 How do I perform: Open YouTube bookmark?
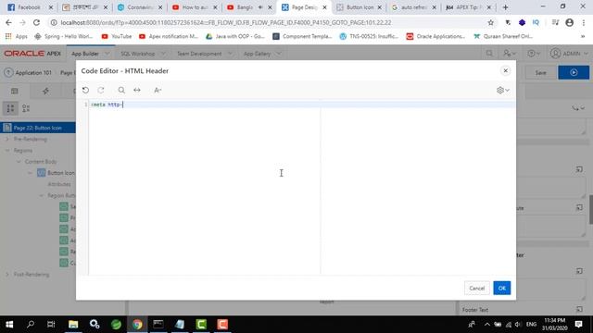click(x=117, y=36)
